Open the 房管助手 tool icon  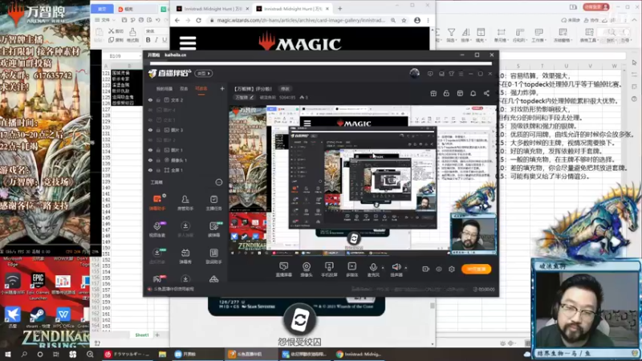[x=185, y=202]
